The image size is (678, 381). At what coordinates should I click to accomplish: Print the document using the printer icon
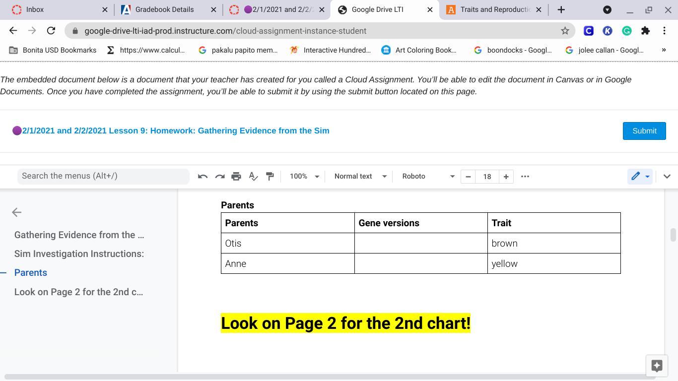point(236,176)
